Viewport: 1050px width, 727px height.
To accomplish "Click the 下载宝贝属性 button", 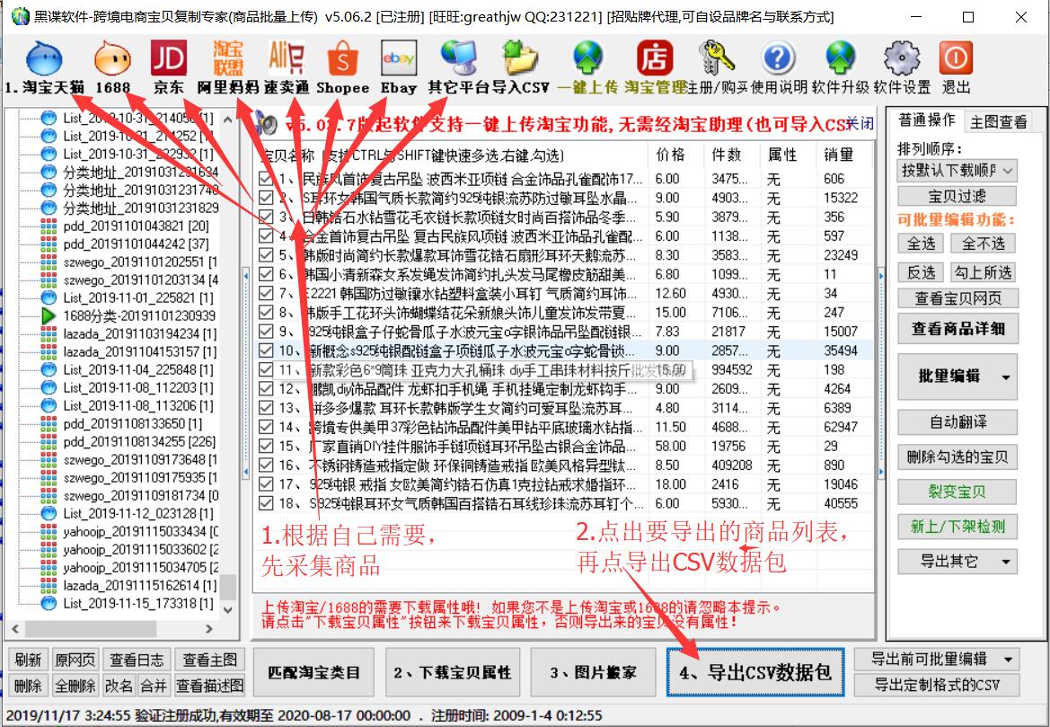I will (x=453, y=672).
